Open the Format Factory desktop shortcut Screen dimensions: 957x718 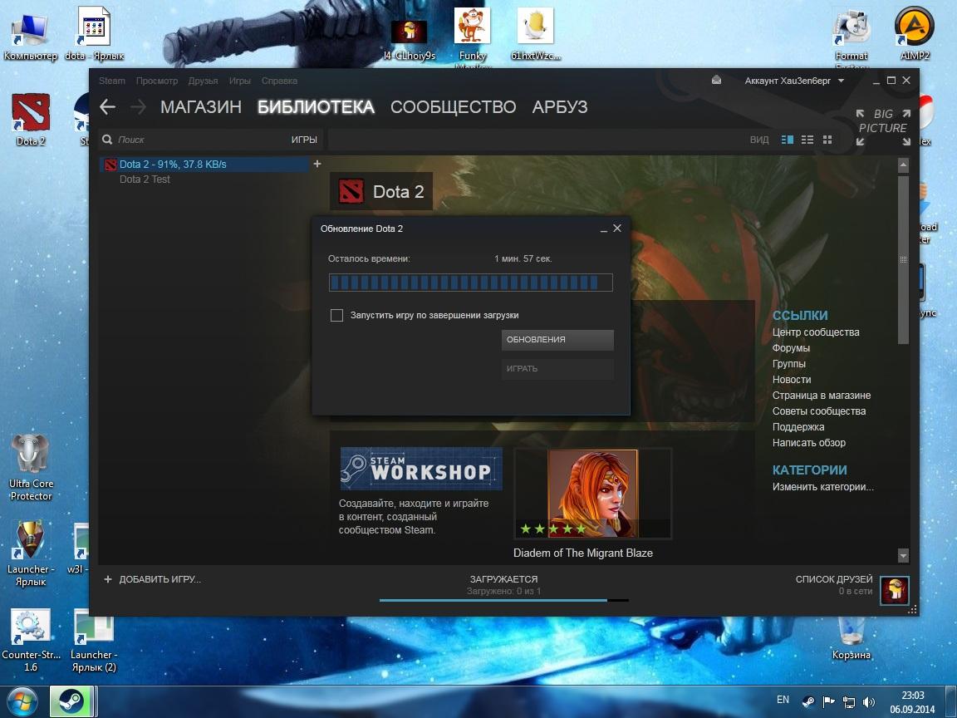coord(851,38)
